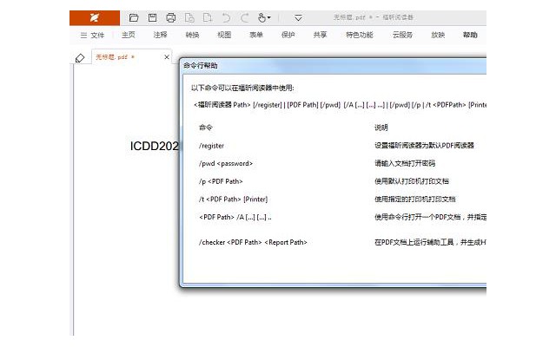
Task: Open the customize quick access toolbar arrow
Action: pos(298,17)
